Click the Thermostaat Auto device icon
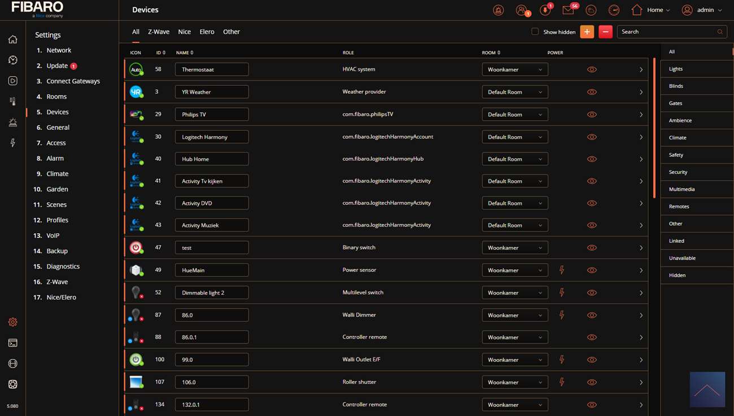The width and height of the screenshot is (734, 416). pos(136,69)
